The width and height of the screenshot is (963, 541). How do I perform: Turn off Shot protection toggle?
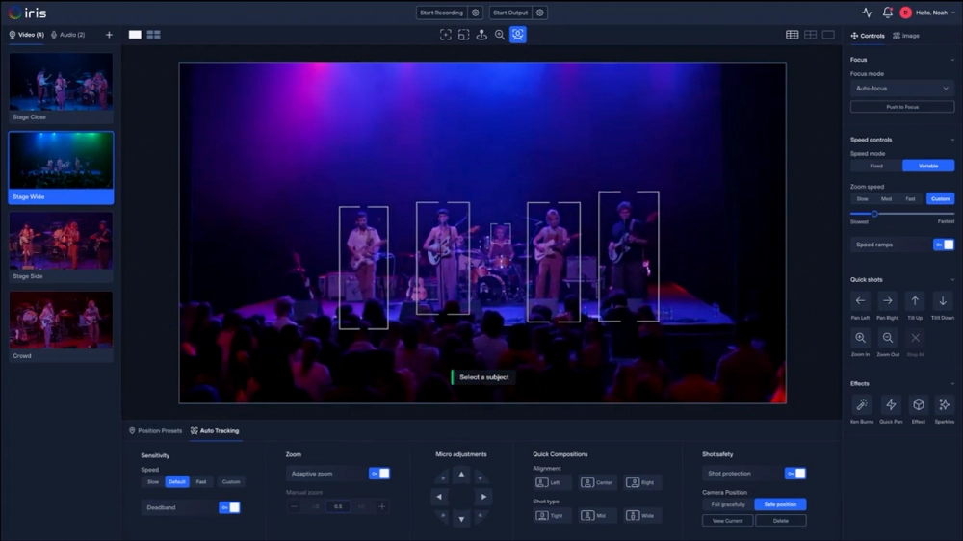pos(795,474)
